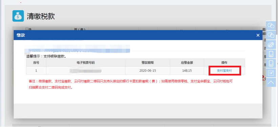The width and height of the screenshot is (278, 127).
Task: Click the 电子税票号码 column header
Action: pos(86,63)
